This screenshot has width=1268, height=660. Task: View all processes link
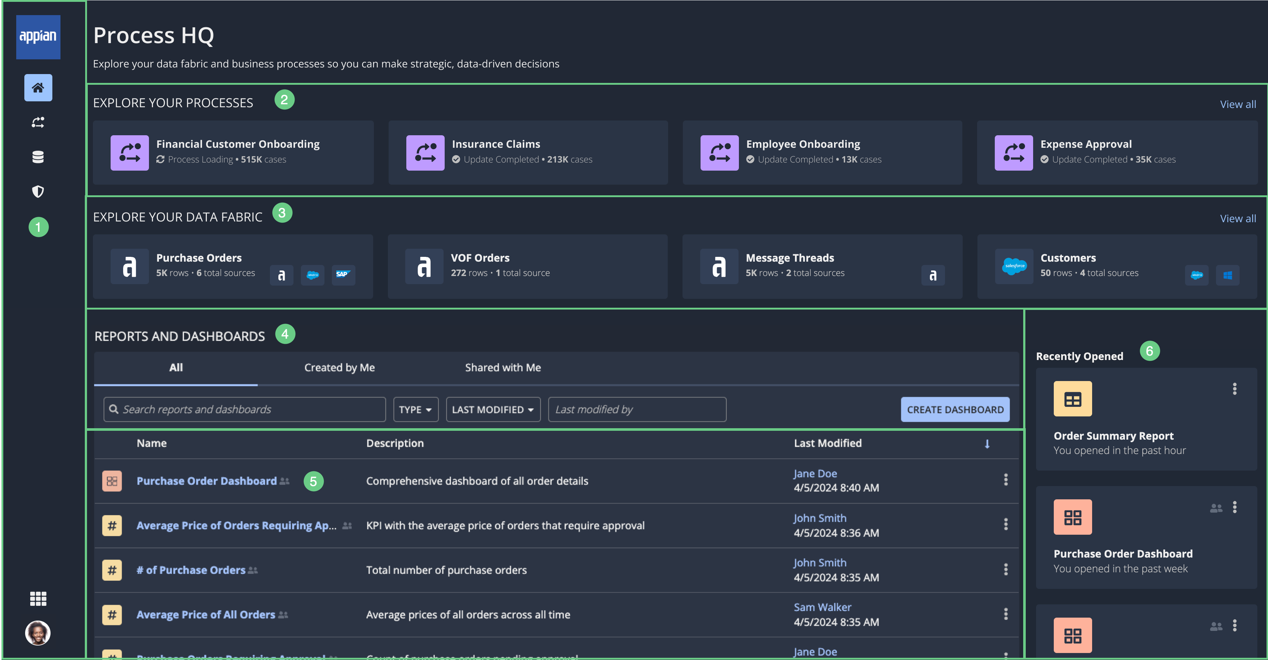coord(1238,104)
